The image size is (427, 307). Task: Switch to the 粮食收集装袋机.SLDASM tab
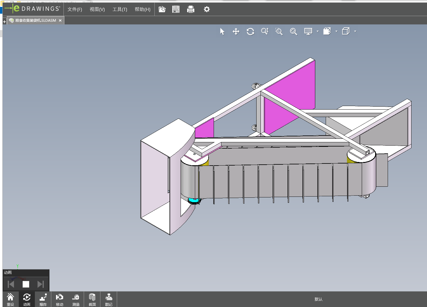click(35, 20)
